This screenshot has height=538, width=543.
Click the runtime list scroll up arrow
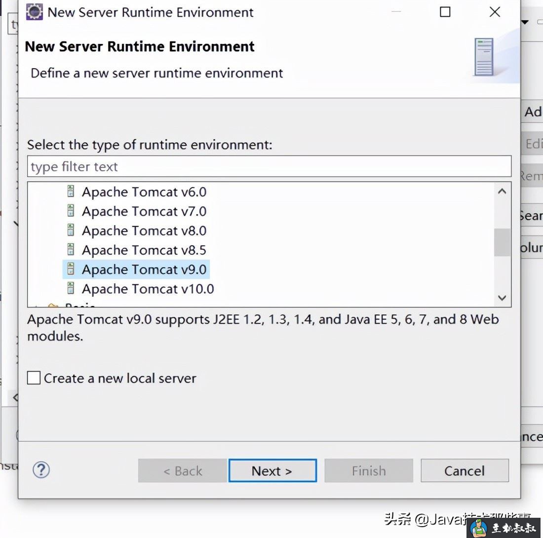(502, 192)
